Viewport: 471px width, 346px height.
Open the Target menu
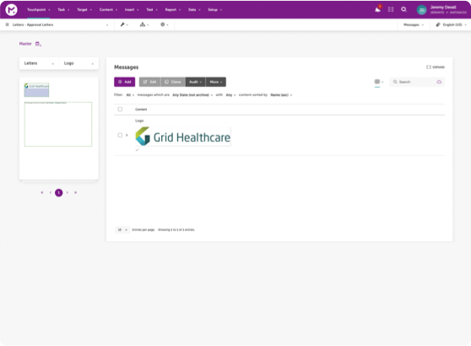tap(84, 9)
